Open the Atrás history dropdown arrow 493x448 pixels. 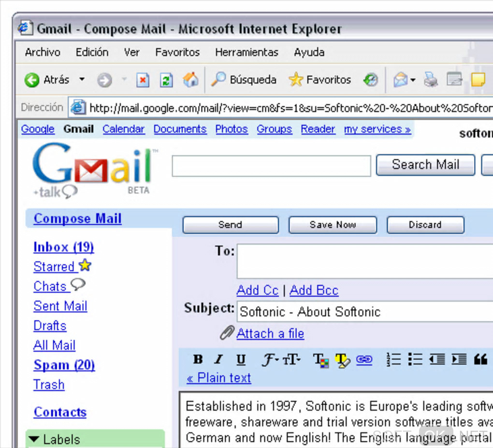(82, 79)
